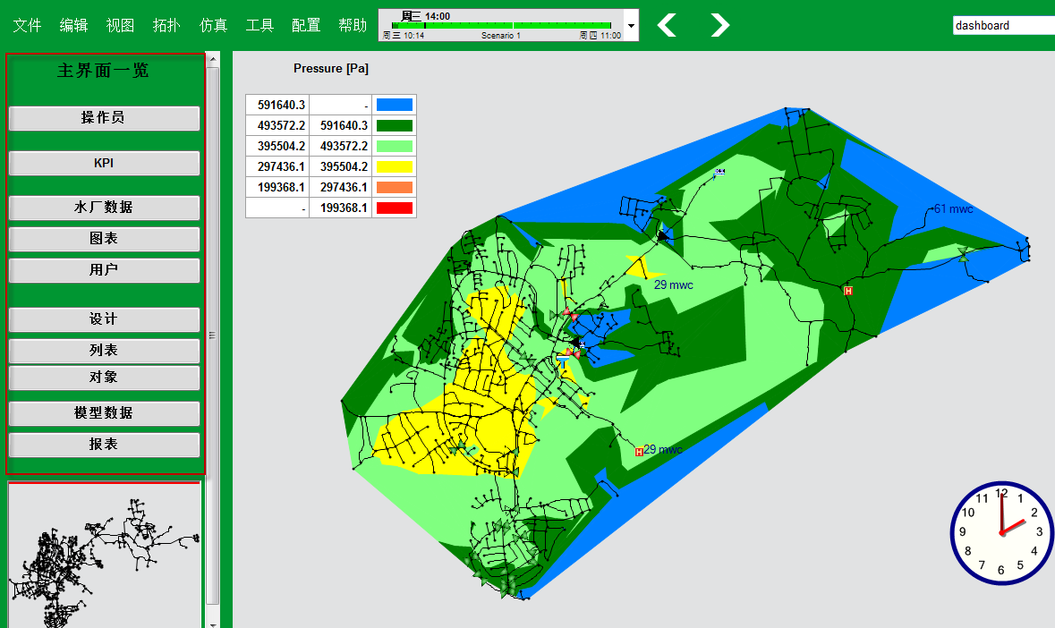
Task: Click the blue legend color swatch
Action: (x=394, y=105)
